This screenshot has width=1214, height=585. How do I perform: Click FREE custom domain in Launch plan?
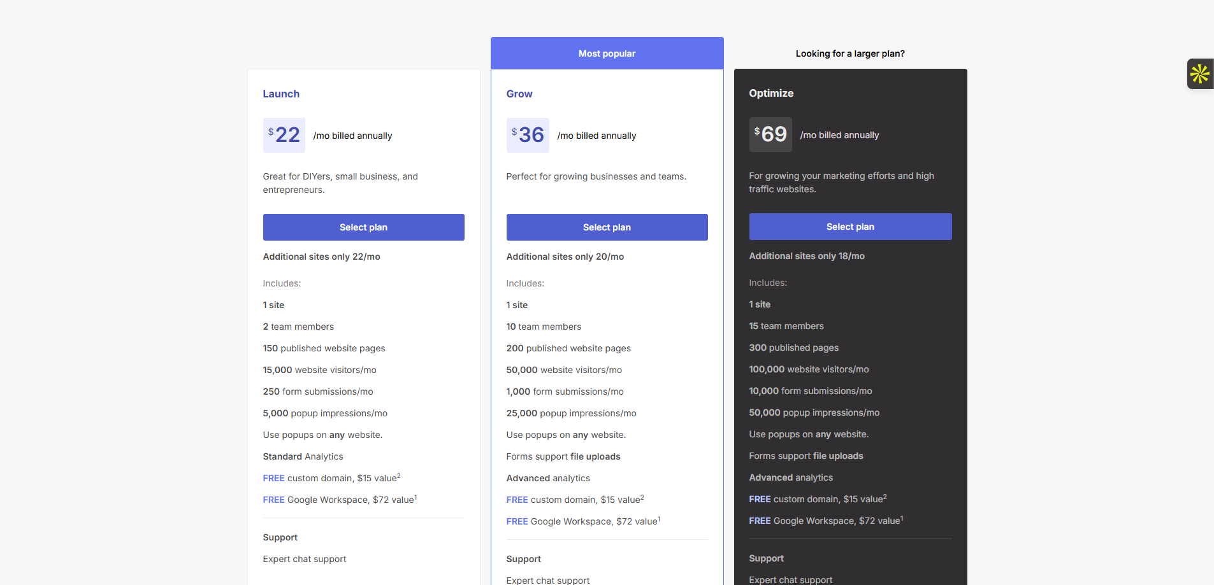pos(331,478)
